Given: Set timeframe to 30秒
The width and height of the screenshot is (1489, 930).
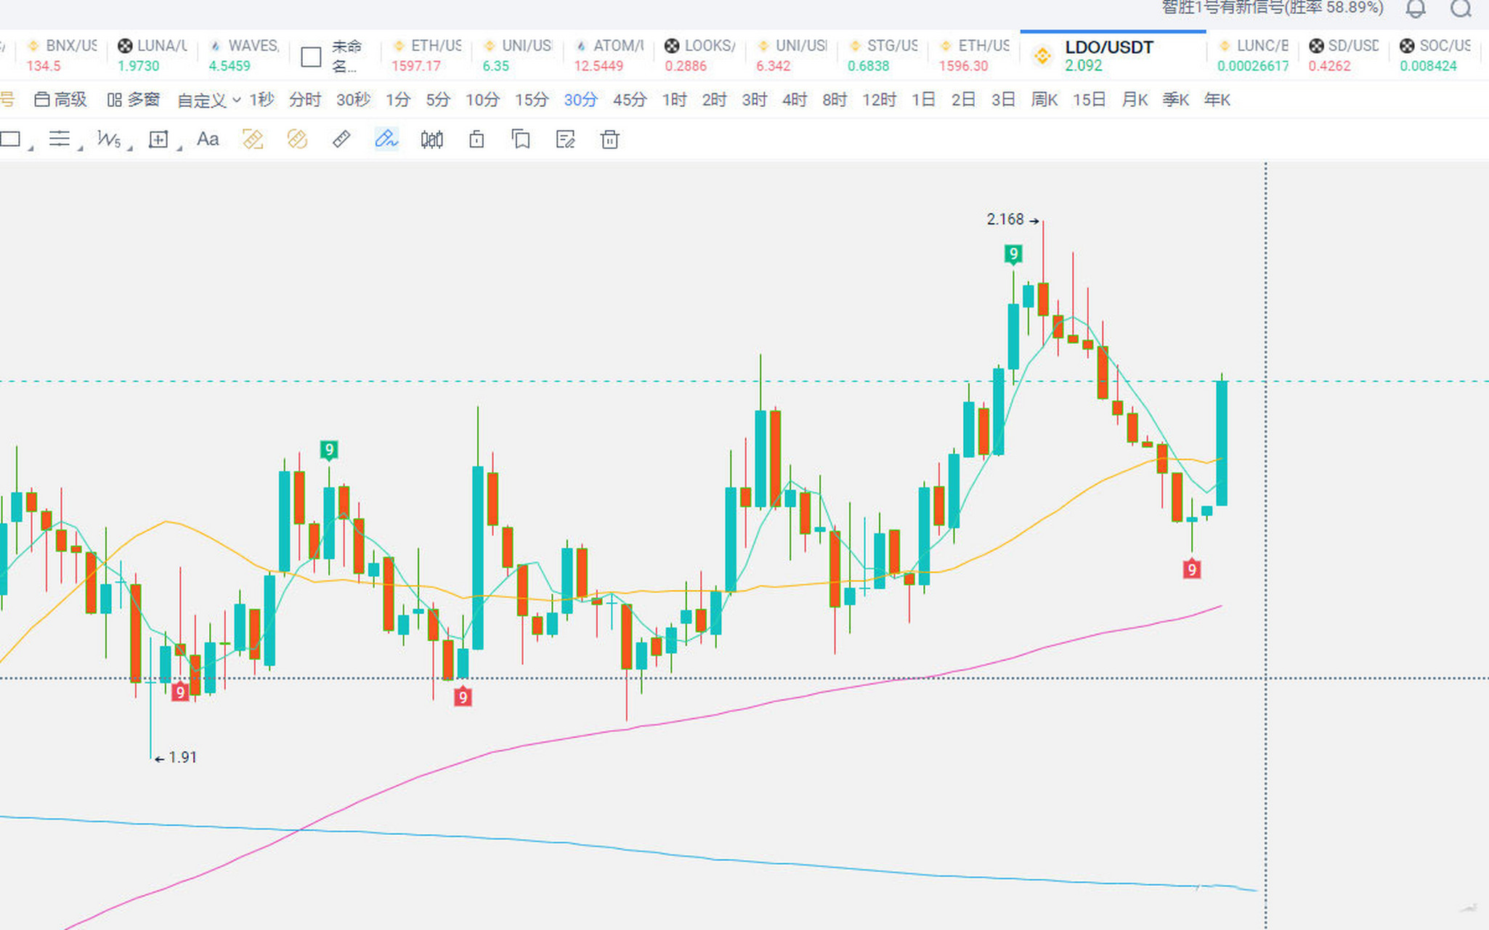Looking at the screenshot, I should [353, 100].
